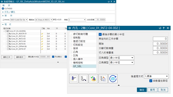This screenshot has height=97, width=173.
Task: Click the 圓弧最大半徑 10000.00 field
Action: coord(45,57)
